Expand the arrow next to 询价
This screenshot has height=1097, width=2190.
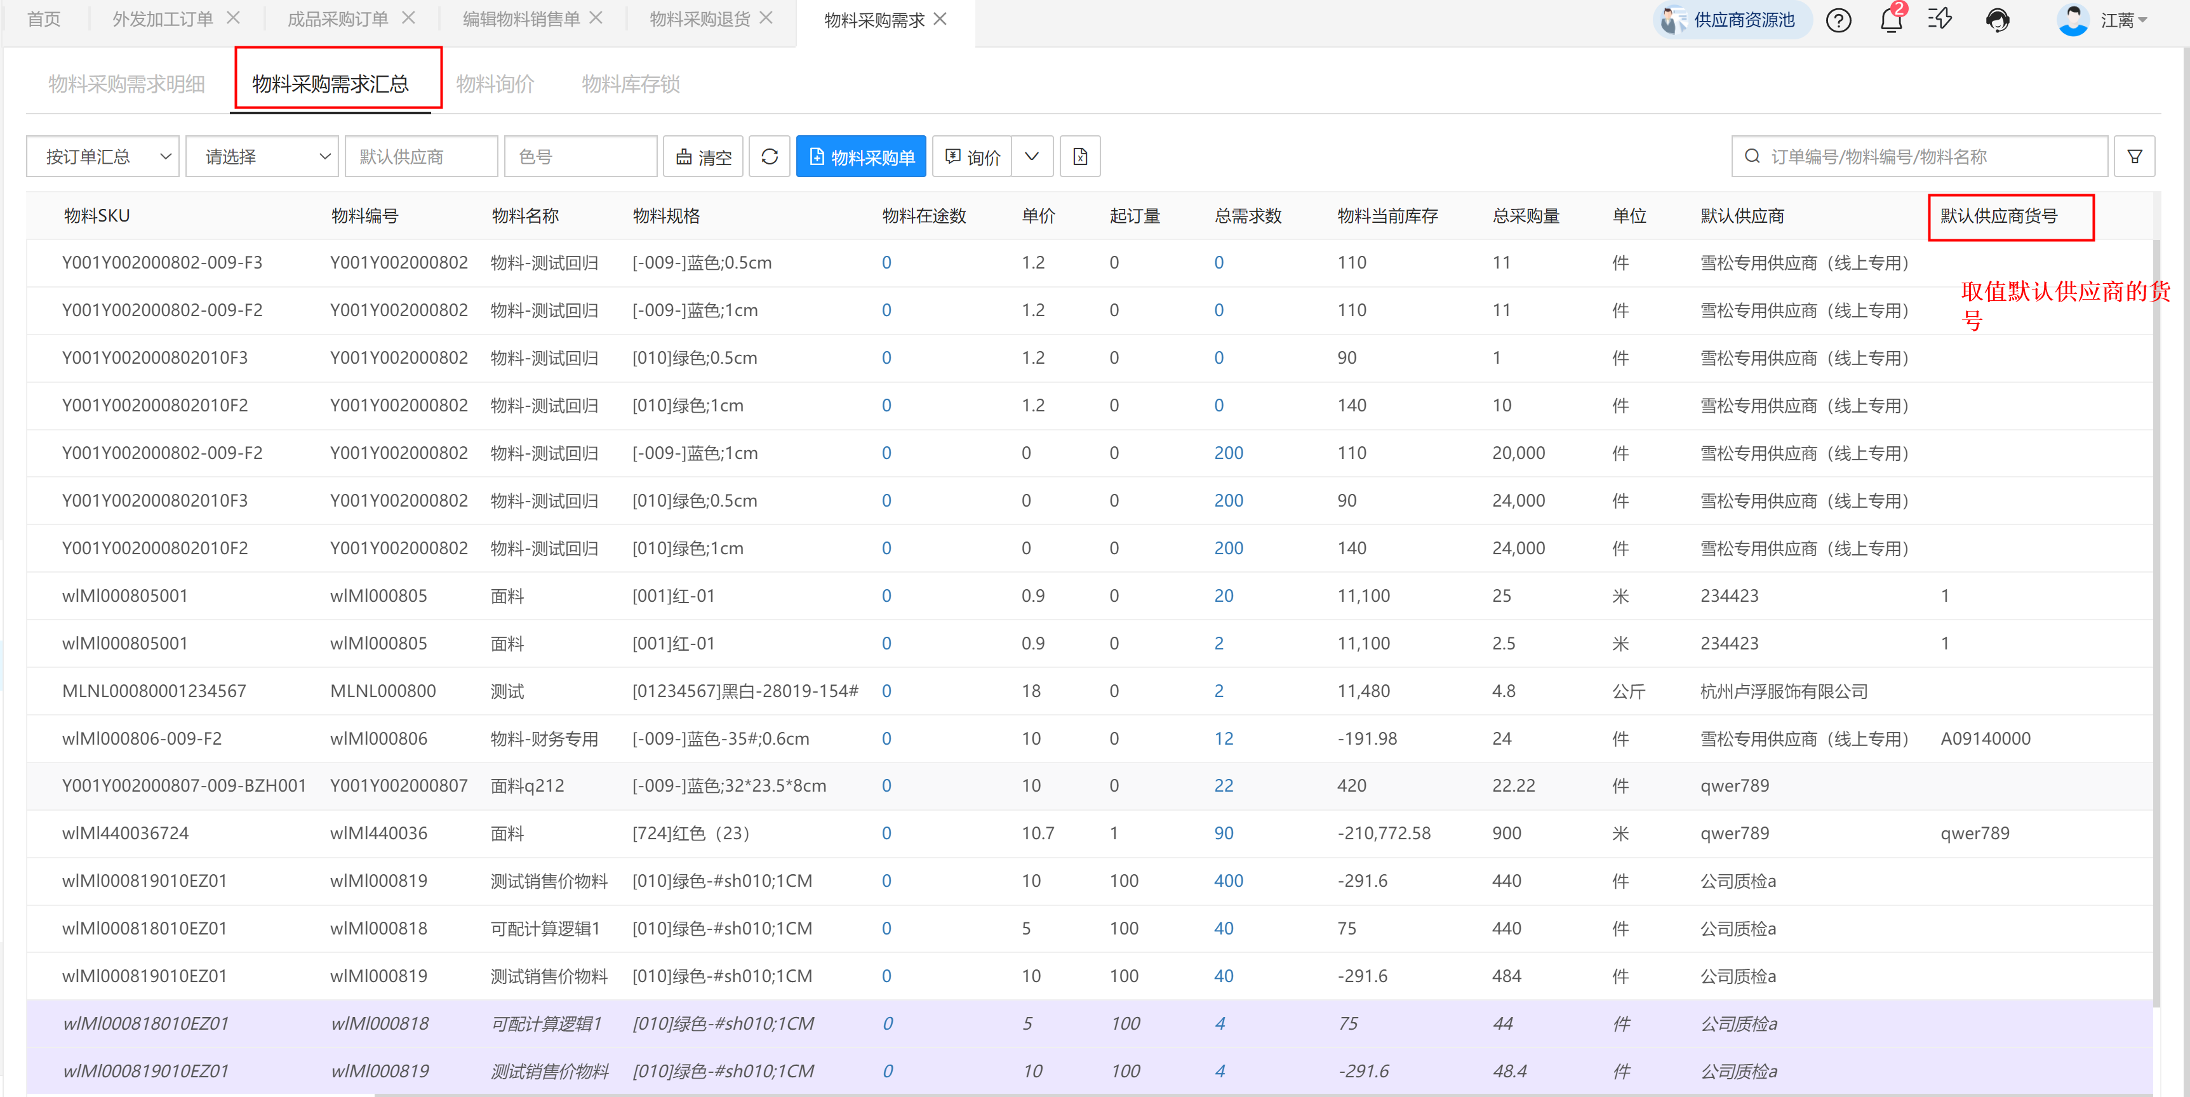1031,156
